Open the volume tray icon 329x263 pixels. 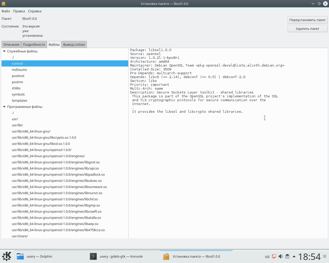[281, 256]
